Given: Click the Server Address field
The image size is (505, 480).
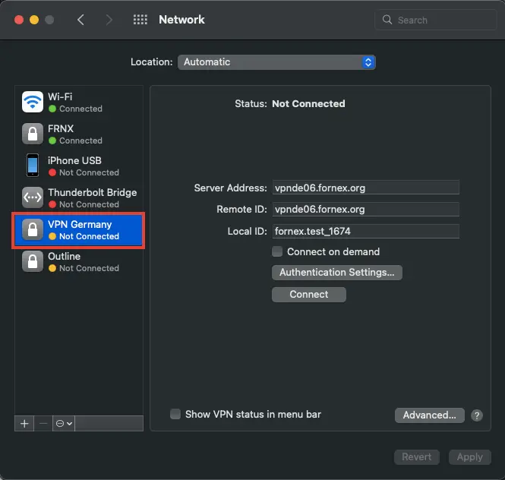Looking at the screenshot, I should [365, 188].
